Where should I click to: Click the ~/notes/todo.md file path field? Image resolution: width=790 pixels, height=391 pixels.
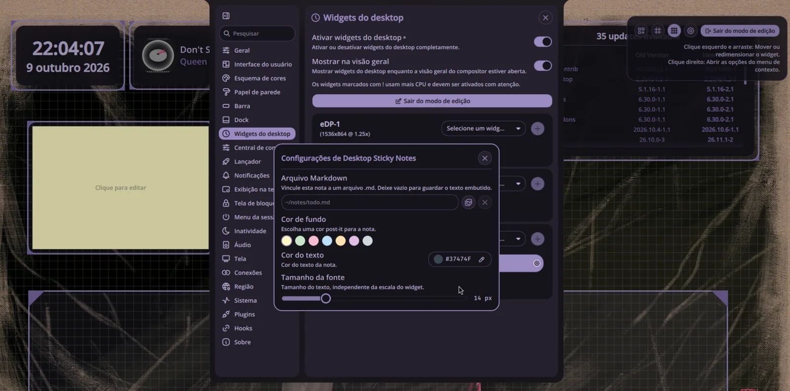tap(370, 202)
